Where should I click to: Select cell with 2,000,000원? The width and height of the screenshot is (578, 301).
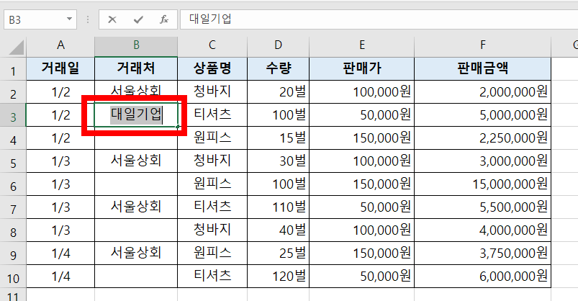482,92
